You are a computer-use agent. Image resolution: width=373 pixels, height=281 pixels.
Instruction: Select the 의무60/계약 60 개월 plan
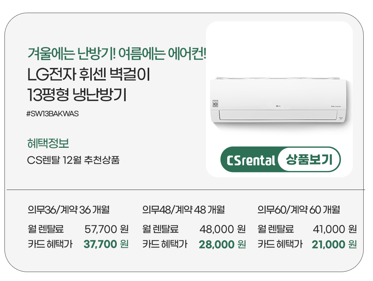pos(299,210)
